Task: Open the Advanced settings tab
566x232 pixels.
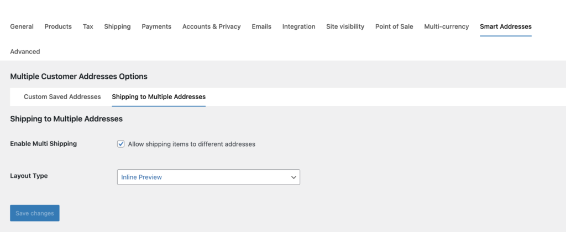Action: (x=25, y=51)
